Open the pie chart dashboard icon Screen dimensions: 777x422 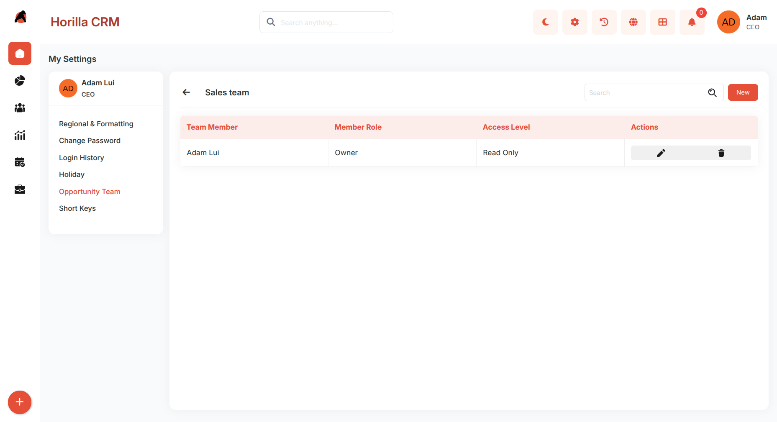[x=20, y=81]
